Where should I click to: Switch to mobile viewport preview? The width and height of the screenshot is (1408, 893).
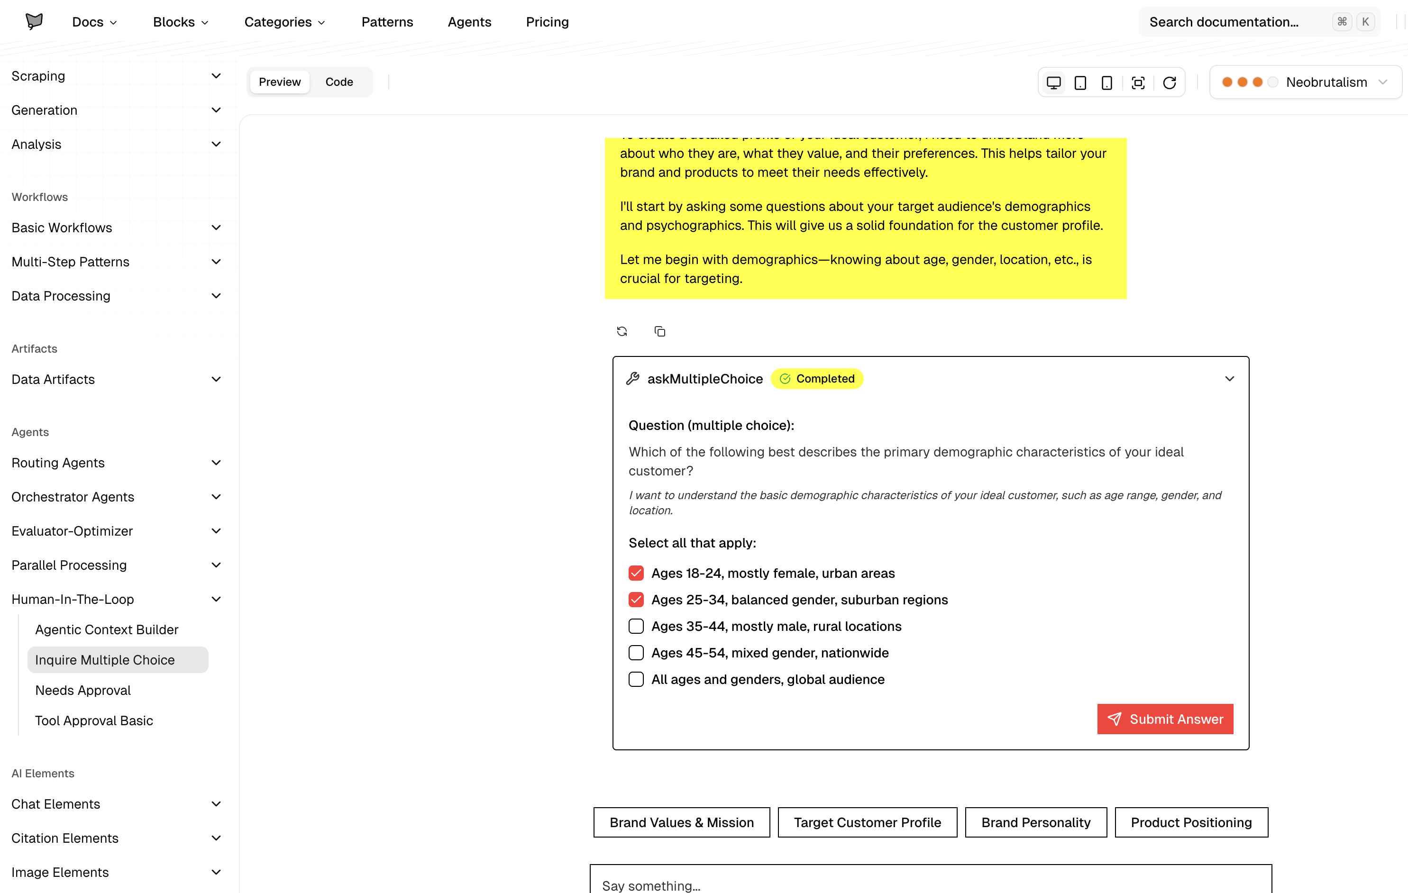(1107, 82)
